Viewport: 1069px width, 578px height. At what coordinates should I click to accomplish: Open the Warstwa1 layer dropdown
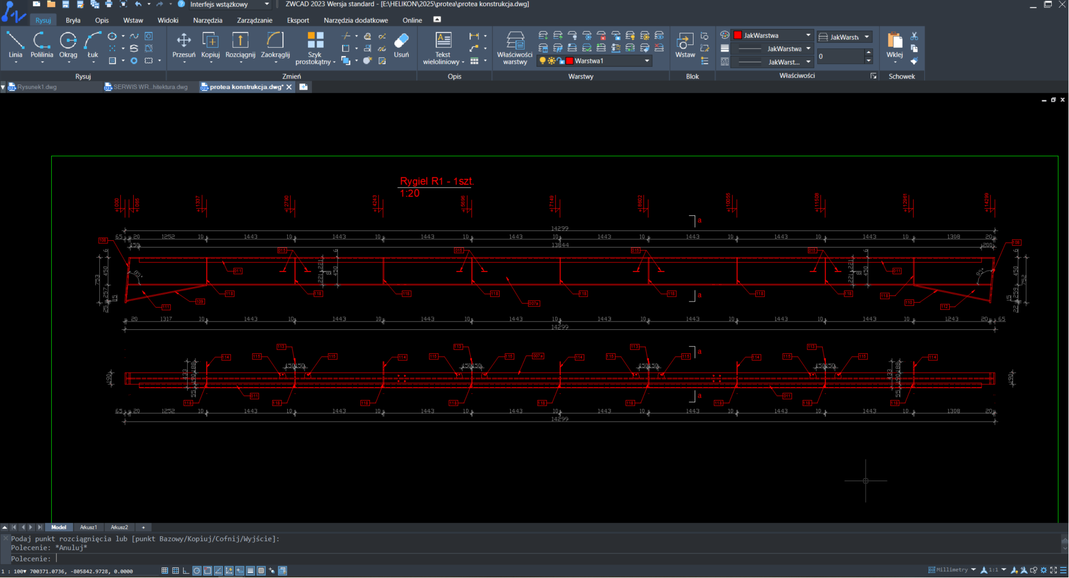click(x=647, y=61)
